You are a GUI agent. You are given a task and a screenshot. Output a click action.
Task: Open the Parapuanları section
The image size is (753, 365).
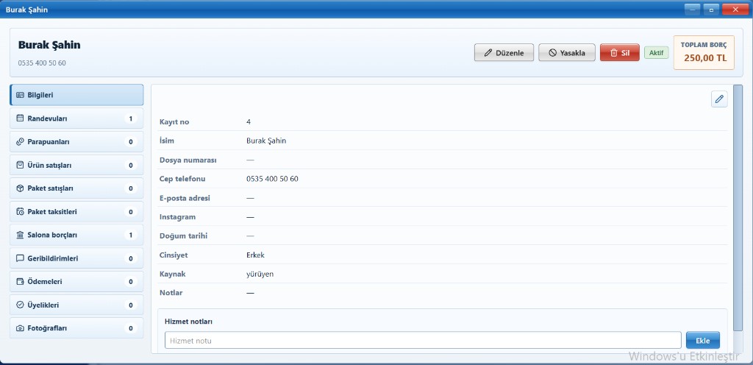click(76, 142)
